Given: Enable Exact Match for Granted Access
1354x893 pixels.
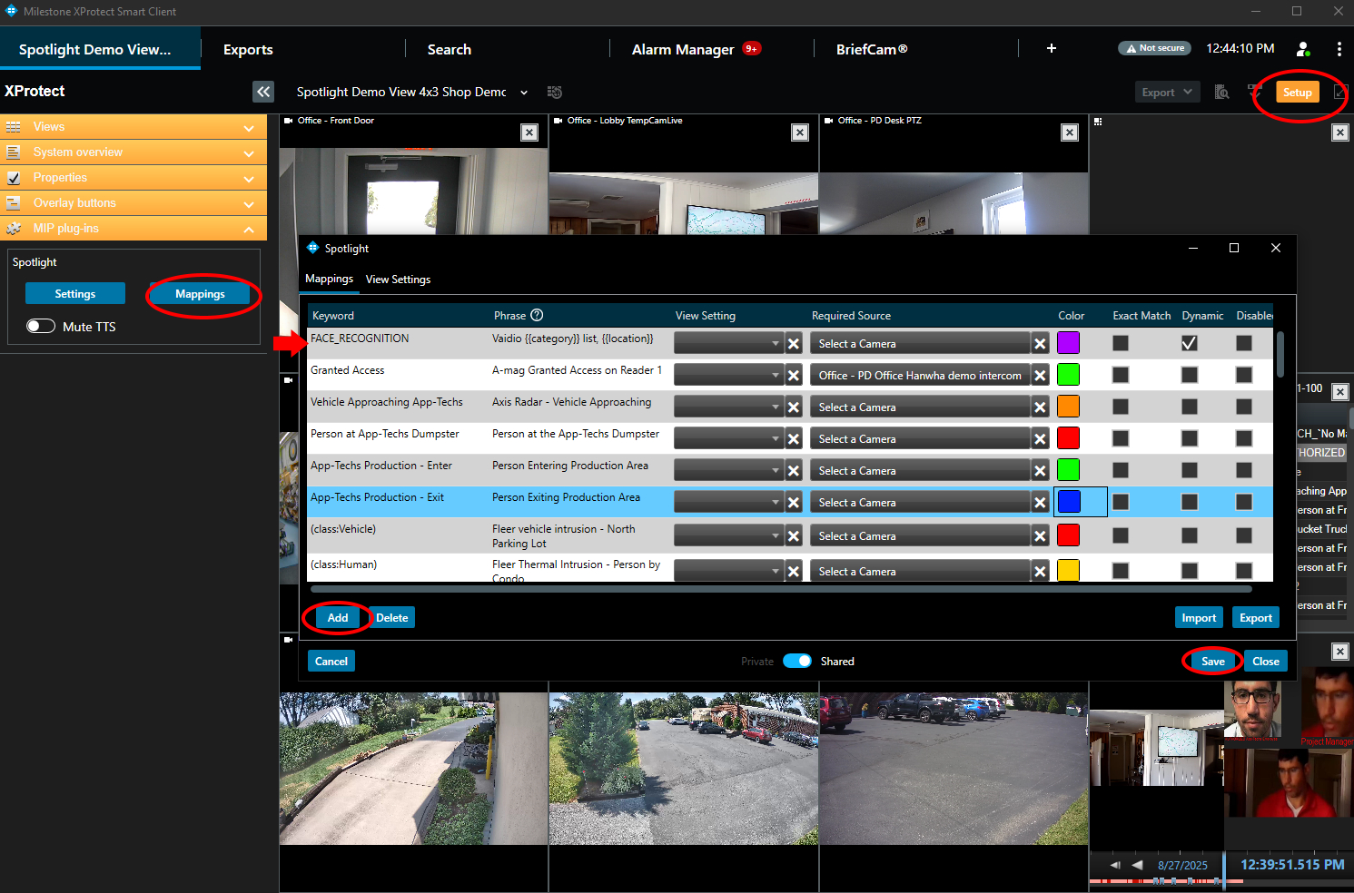Looking at the screenshot, I should 1121,375.
